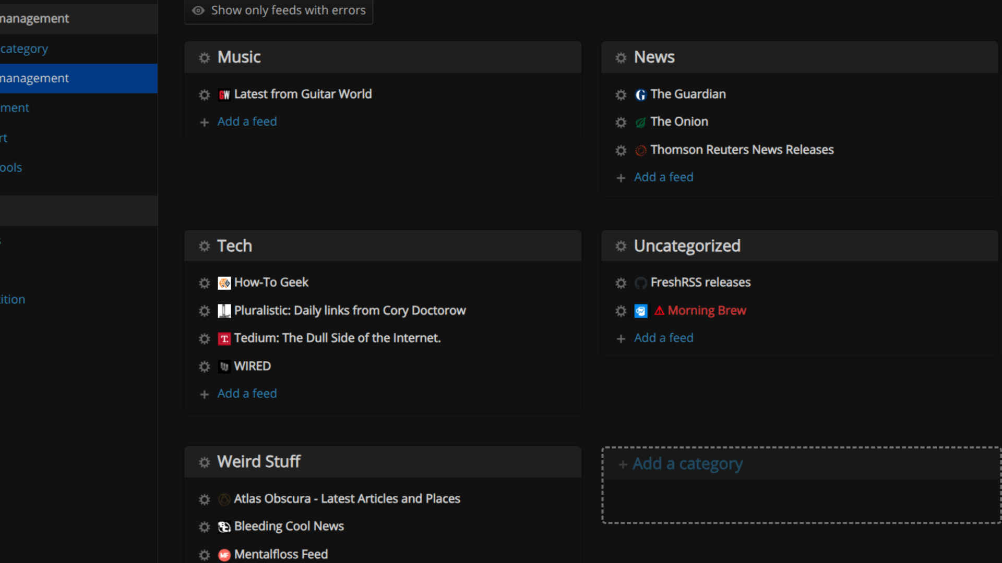Click The Onion leaf favicon
Image resolution: width=1002 pixels, height=563 pixels.
[x=640, y=123]
